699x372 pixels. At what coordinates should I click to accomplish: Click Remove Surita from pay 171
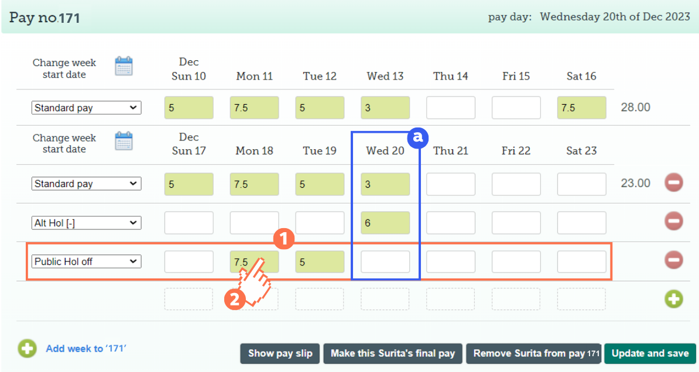[533, 353]
